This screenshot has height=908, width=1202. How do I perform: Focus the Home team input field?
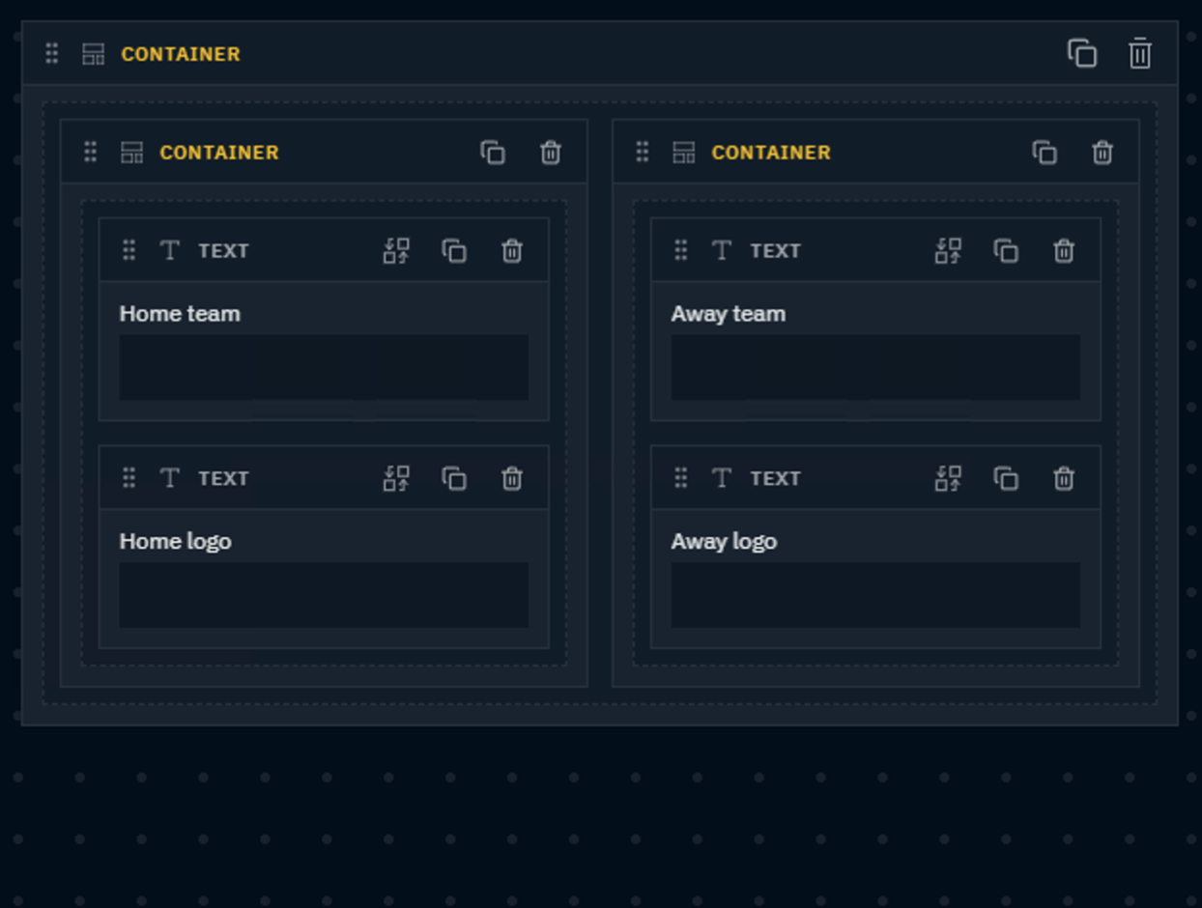point(324,367)
